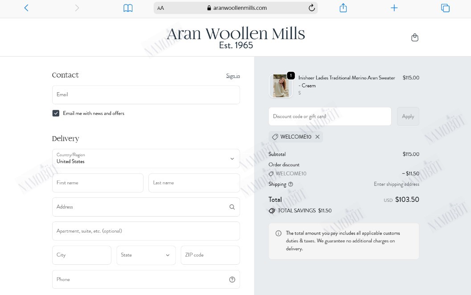Screen dimensions: 471x295
Task: Focus the City field
Action: click(82, 255)
